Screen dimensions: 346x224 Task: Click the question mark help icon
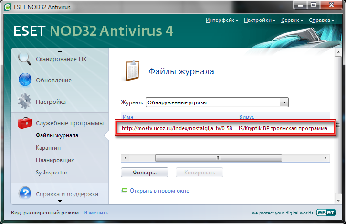coord(25,193)
